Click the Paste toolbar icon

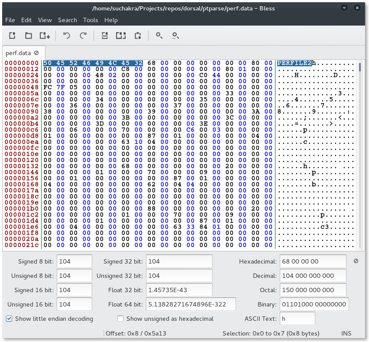point(138,36)
